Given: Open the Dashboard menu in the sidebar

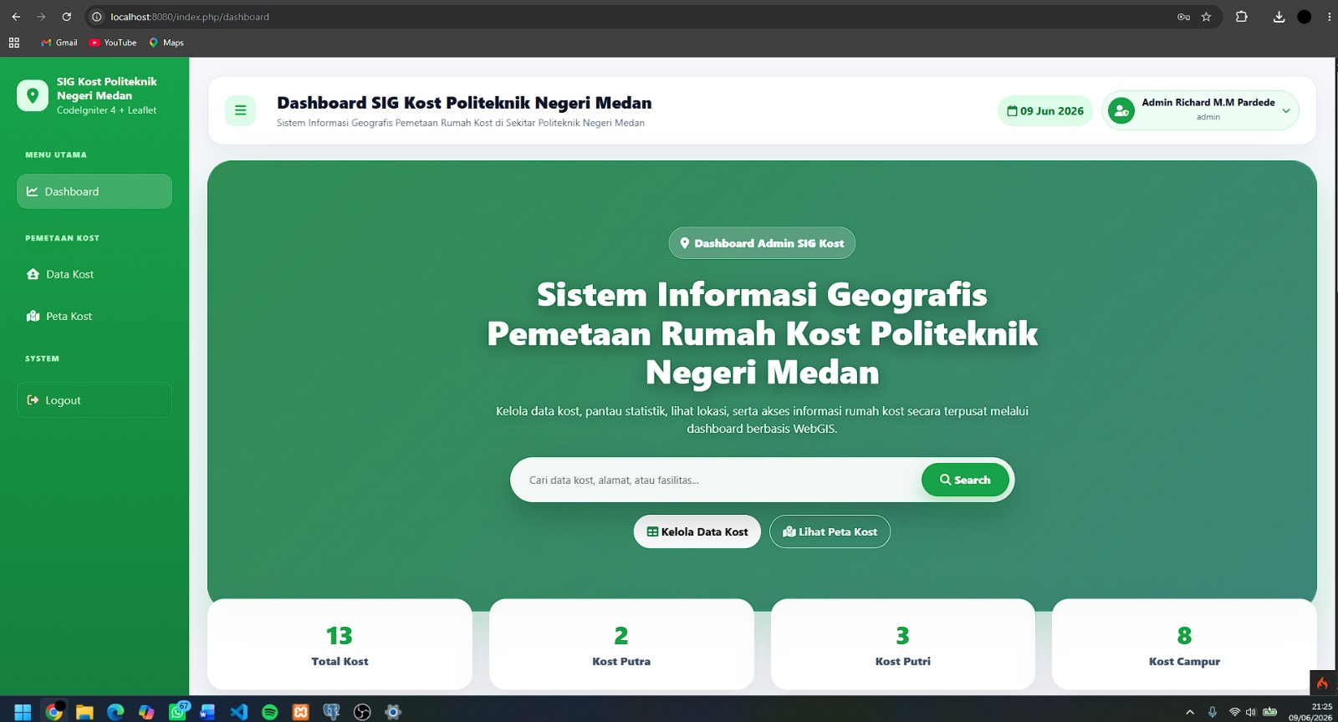Looking at the screenshot, I should point(94,191).
